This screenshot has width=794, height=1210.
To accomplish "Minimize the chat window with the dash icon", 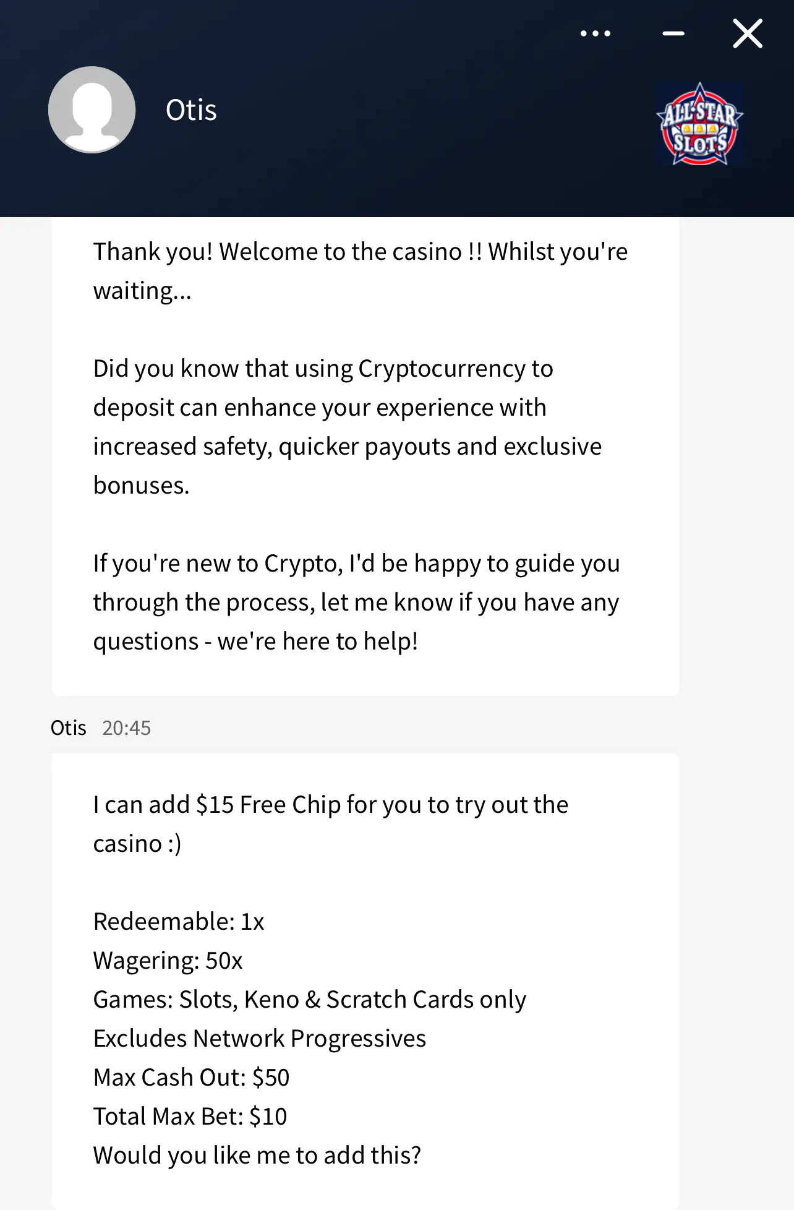I will coord(673,33).
